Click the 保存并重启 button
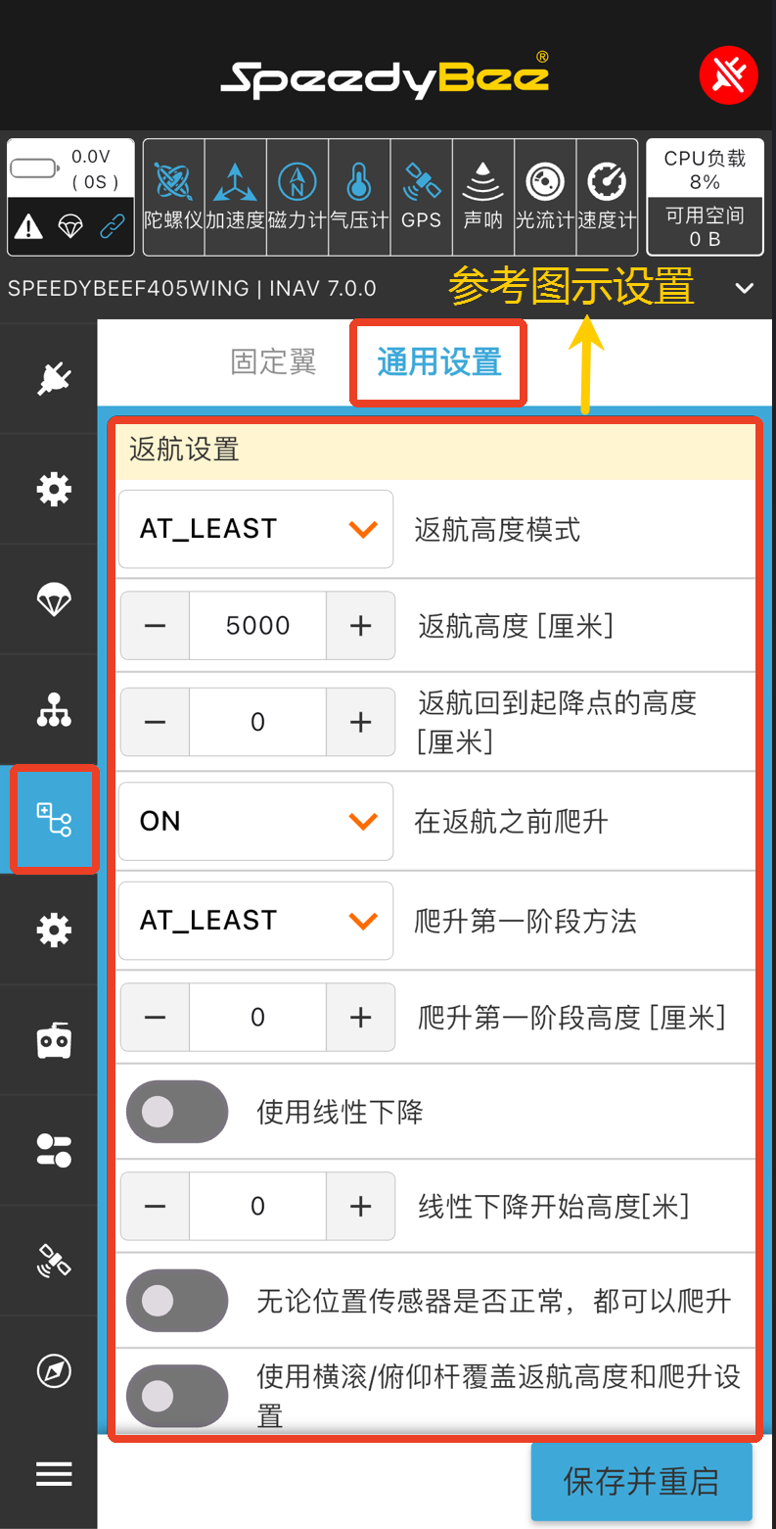 tap(641, 1481)
